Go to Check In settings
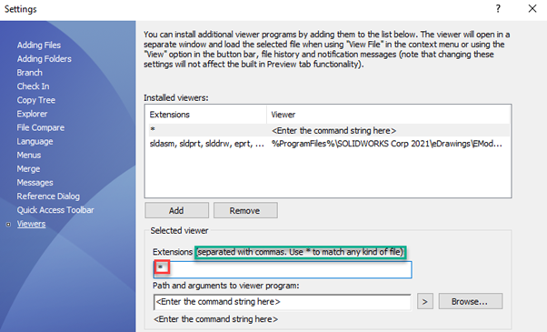Viewport: 547px width, 332px height. [33, 86]
